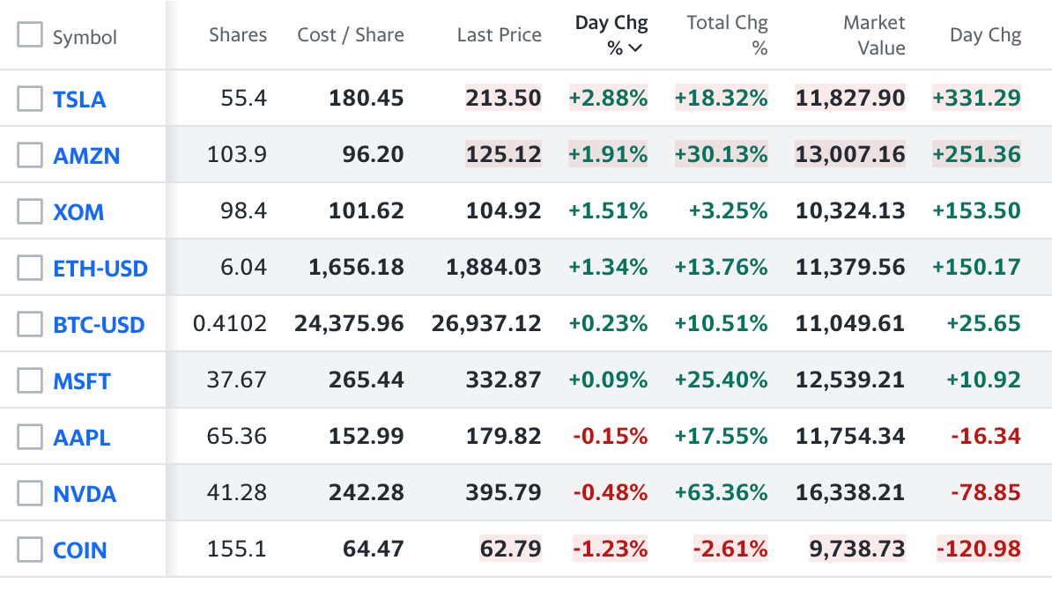The height and width of the screenshot is (590, 1052).
Task: Mark the ETH-USD row checkbox
Action: point(30,268)
